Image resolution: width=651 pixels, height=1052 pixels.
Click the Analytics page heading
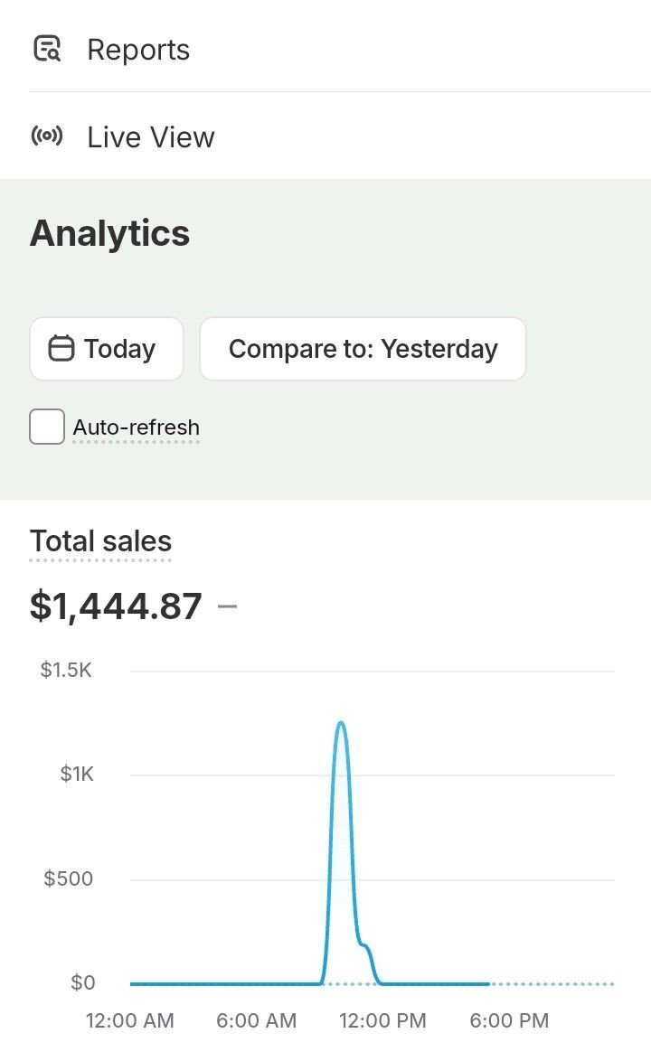(x=109, y=233)
